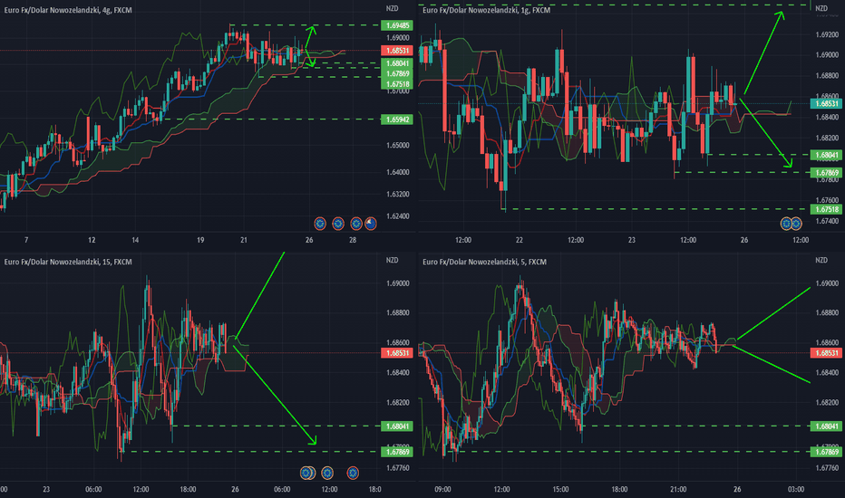Viewport: 845px width, 498px height.
Task: Open the first EU event icon in 4g chart
Action: point(320,223)
